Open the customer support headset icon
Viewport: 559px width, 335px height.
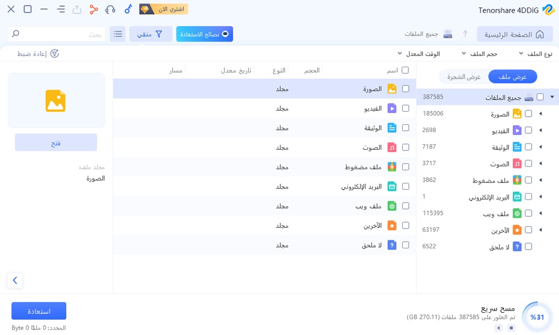(x=109, y=9)
